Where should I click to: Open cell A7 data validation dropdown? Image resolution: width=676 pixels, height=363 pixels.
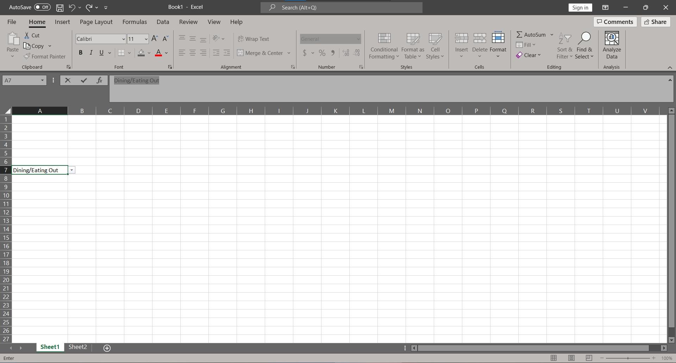pyautogui.click(x=71, y=170)
